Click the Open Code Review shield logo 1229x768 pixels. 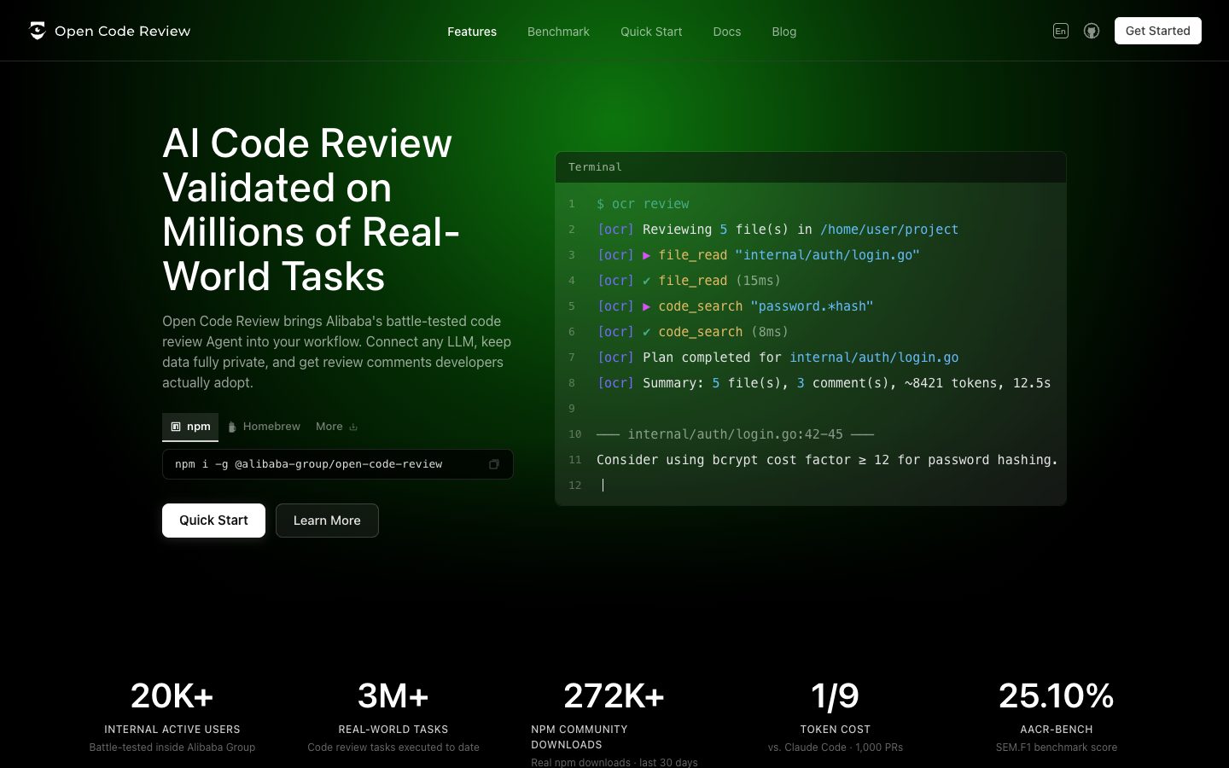(37, 31)
